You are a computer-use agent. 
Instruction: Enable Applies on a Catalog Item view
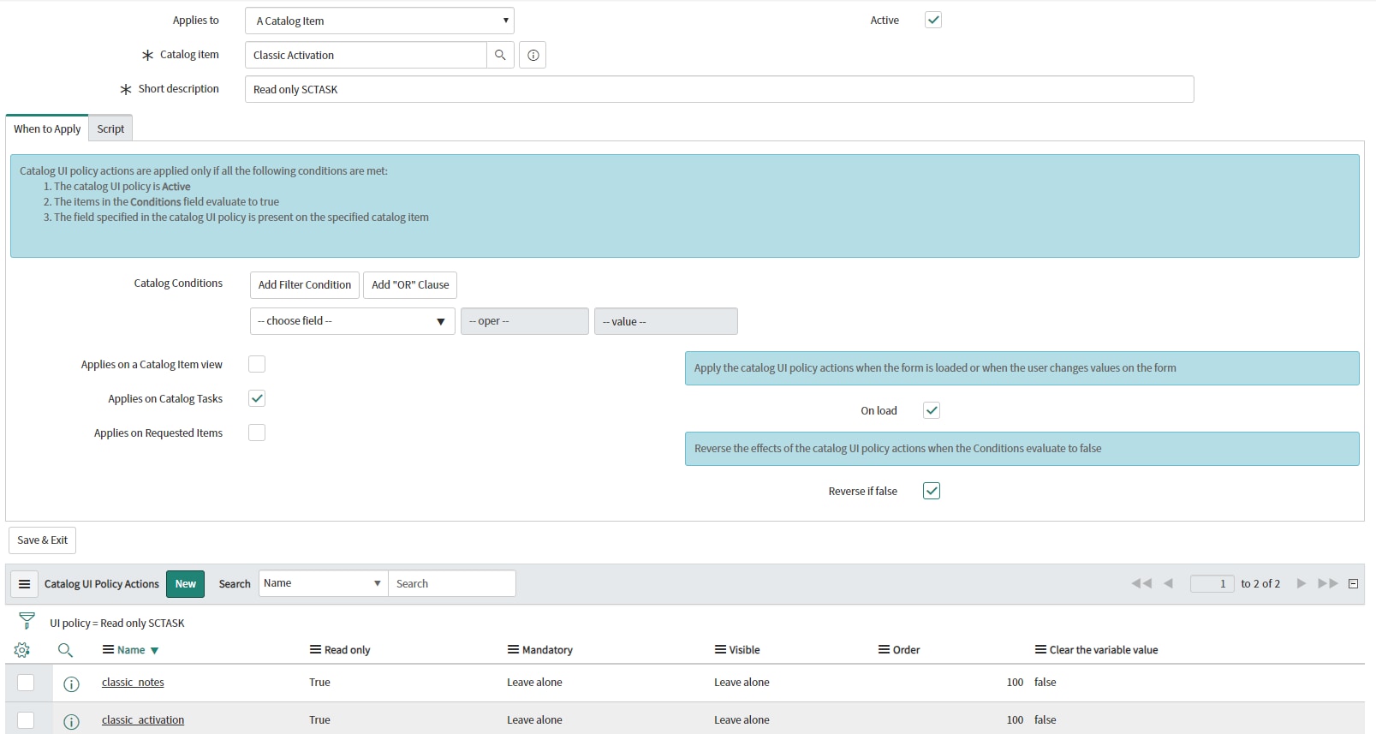click(x=257, y=364)
